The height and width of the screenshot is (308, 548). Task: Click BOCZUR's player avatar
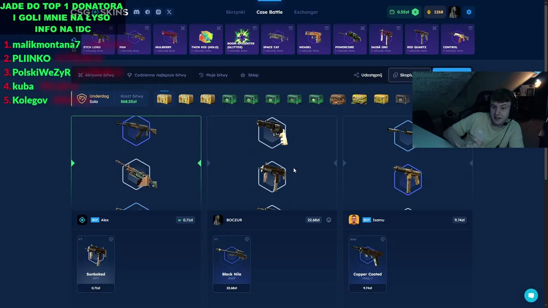218,220
